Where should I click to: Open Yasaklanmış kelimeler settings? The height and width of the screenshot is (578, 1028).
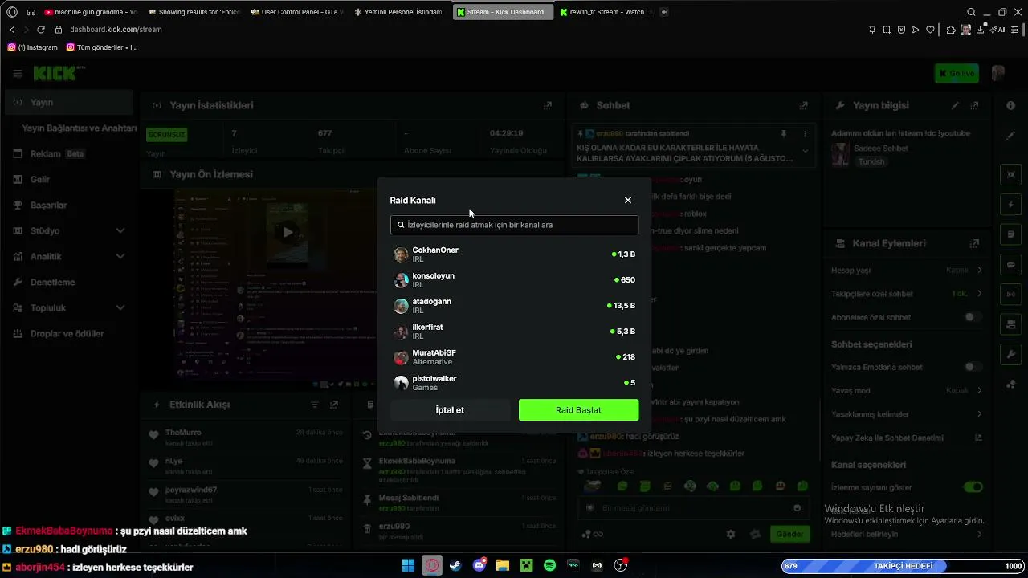(979, 414)
